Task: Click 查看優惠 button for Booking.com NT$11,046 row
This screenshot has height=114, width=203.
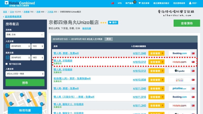Action: [156, 53]
